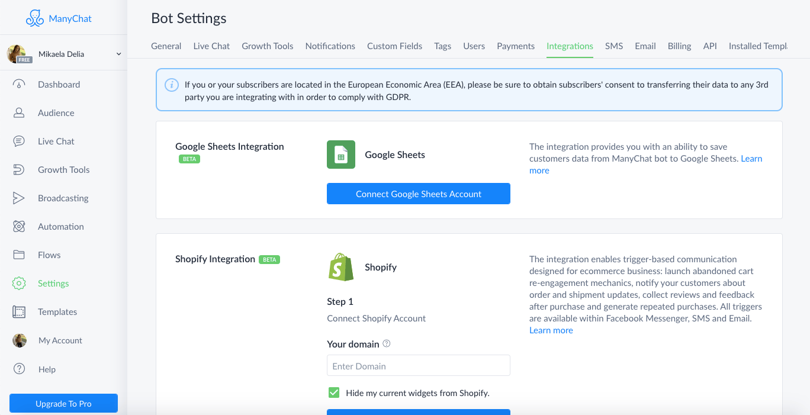
Task: Click the Audience person icon
Action: [x=19, y=113]
